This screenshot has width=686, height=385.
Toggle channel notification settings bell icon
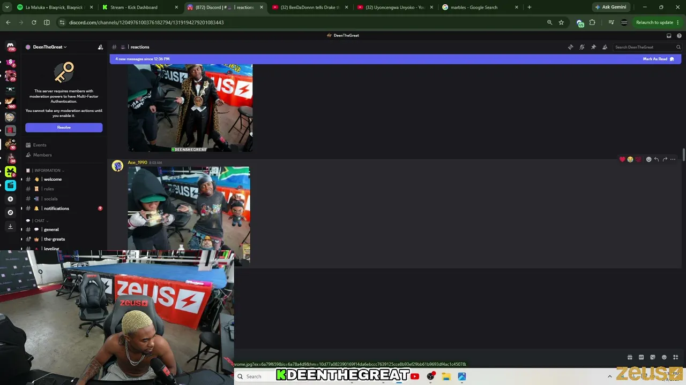click(x=582, y=47)
